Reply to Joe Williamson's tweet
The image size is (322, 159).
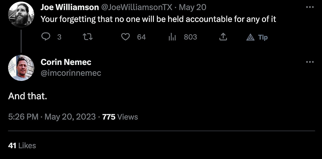tap(46, 37)
